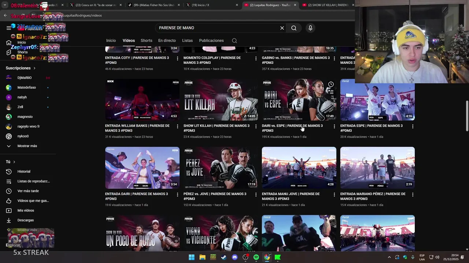Open Spotify from the taskbar
Viewport: 469px width, 263px height.
[256, 257]
